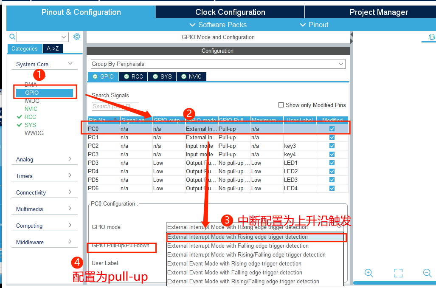Toggle the Modified checkbox for PC1
Image resolution: width=436 pixels, height=288 pixels.
[x=332, y=137]
